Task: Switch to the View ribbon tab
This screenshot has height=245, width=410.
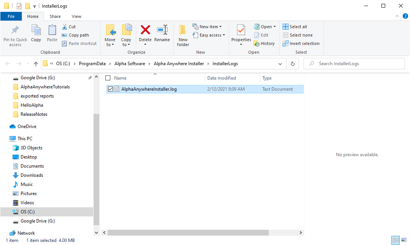Action: pos(76,16)
